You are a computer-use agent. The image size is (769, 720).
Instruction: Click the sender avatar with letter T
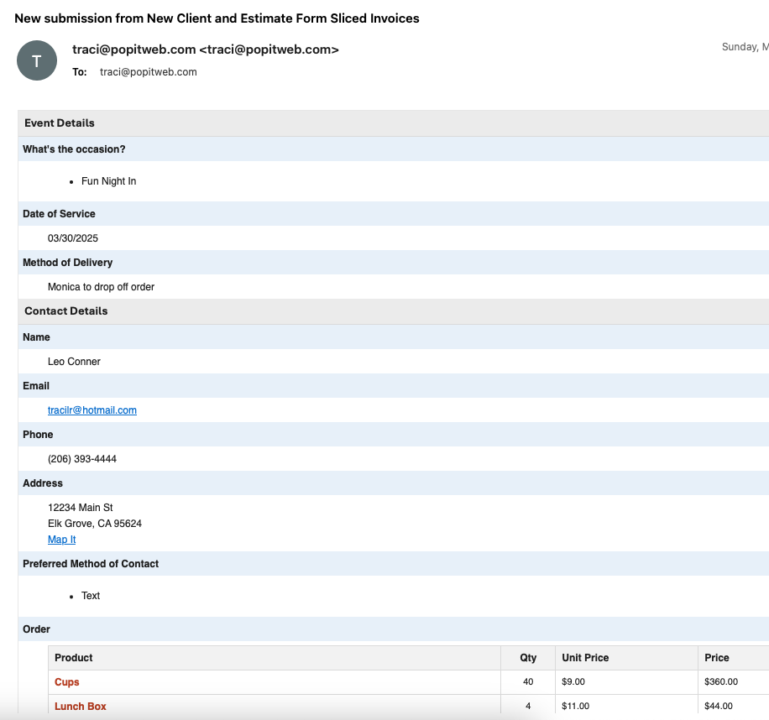36,61
